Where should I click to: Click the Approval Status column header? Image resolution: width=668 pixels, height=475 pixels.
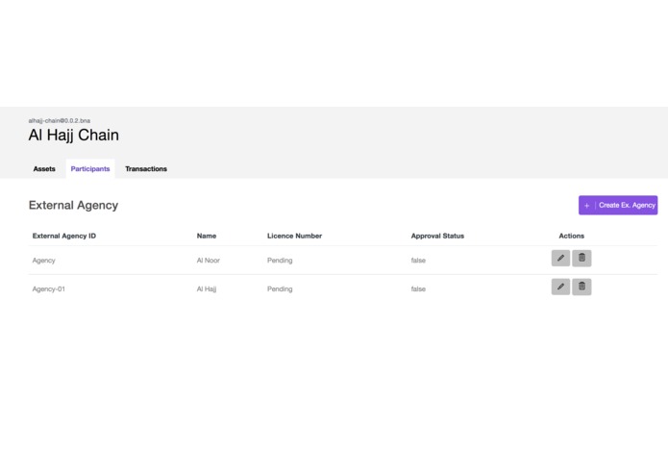tap(437, 236)
